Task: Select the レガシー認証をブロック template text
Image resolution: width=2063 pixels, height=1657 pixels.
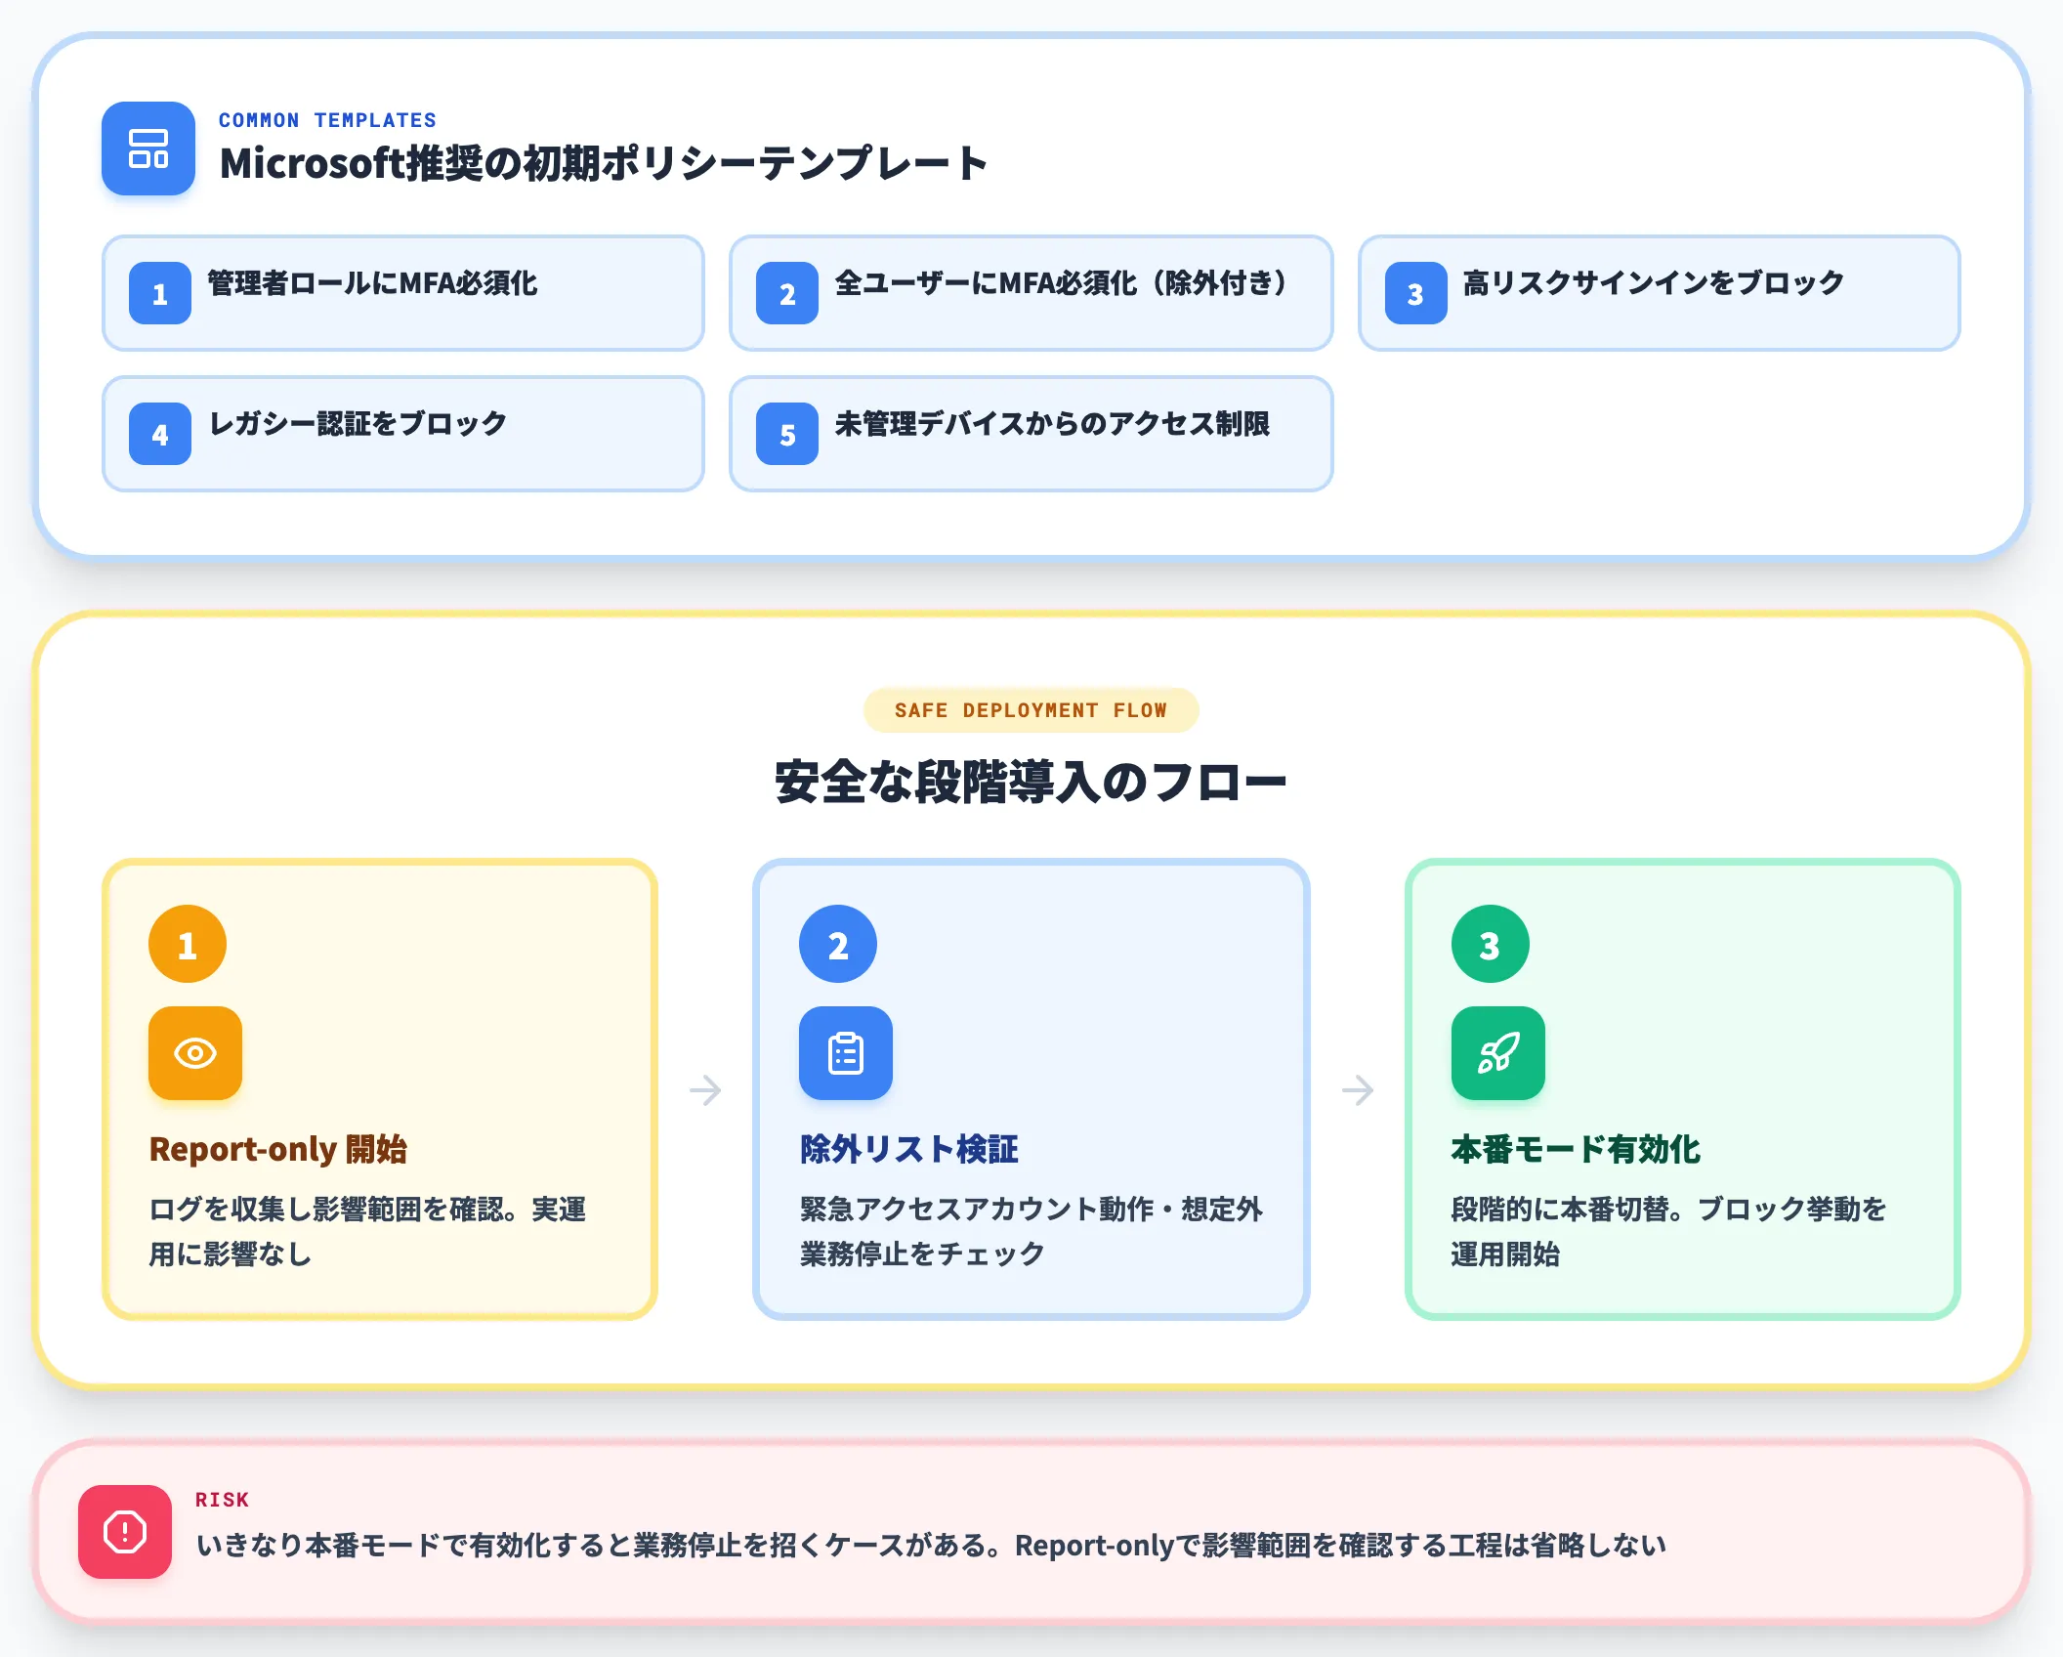Action: coord(358,424)
